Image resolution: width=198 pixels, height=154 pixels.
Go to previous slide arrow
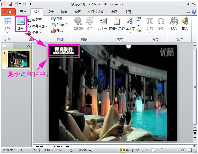pos(195,133)
